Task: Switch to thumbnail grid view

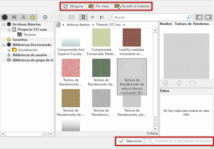Action: [x=83, y=17]
